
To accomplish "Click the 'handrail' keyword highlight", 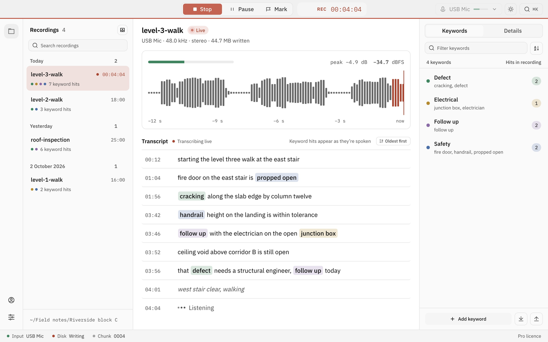I will (x=191, y=215).
